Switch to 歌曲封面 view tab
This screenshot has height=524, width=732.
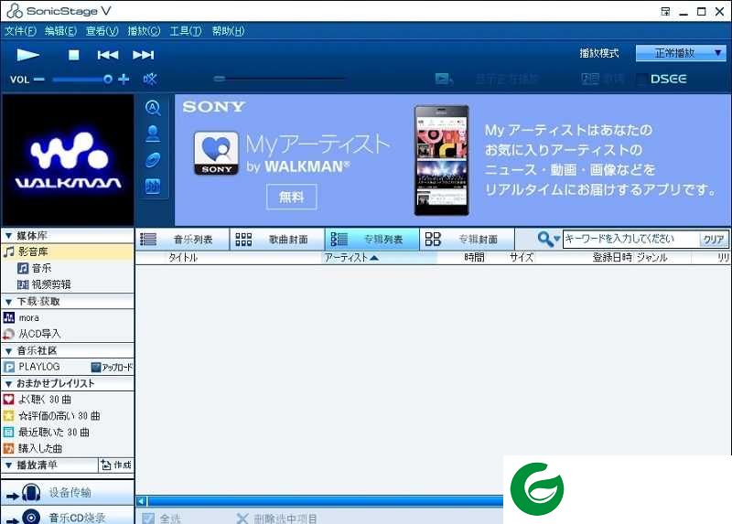pos(277,240)
